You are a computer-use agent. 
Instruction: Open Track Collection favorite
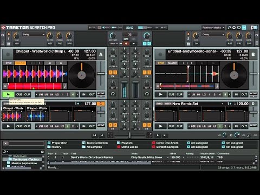(x=95, y=143)
